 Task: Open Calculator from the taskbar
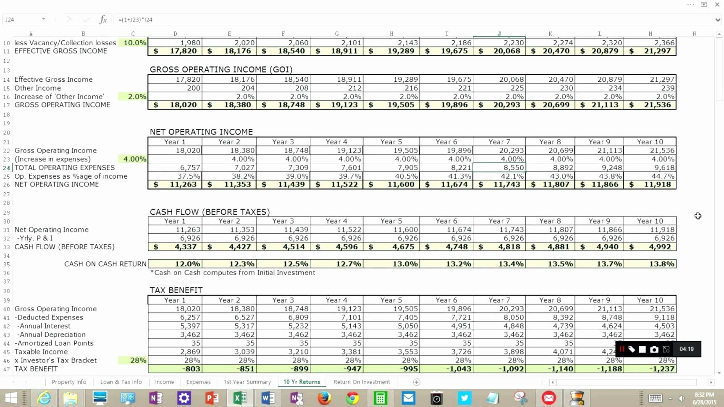click(x=380, y=398)
